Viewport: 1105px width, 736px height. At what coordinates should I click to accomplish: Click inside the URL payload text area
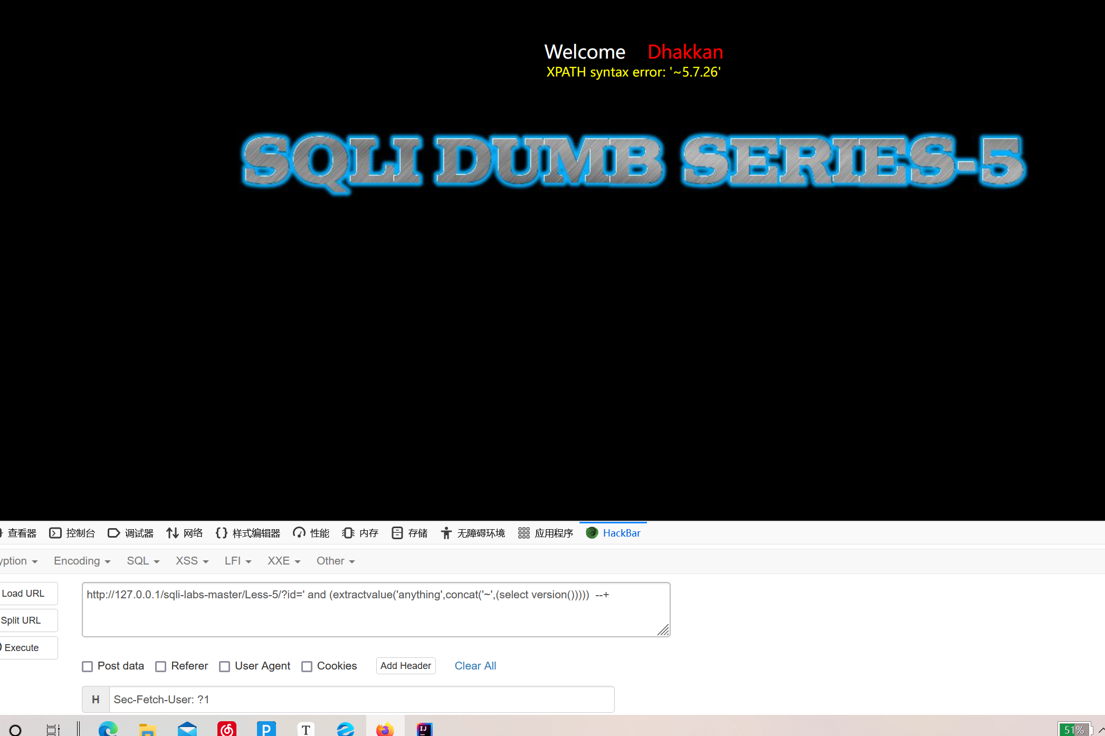tap(376, 612)
